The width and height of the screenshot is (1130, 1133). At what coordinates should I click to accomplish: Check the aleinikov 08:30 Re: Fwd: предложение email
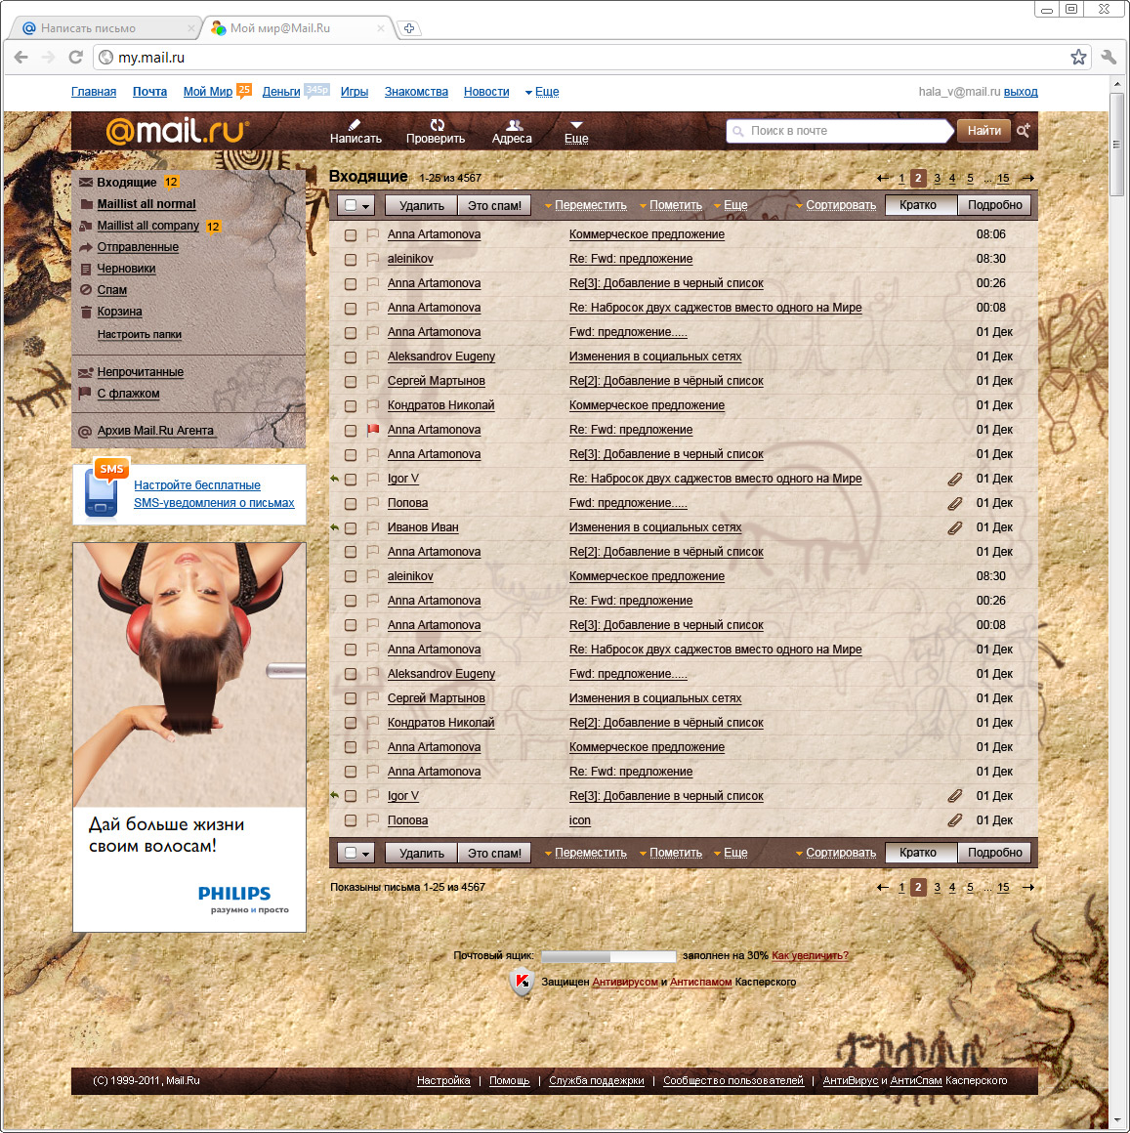click(x=351, y=260)
